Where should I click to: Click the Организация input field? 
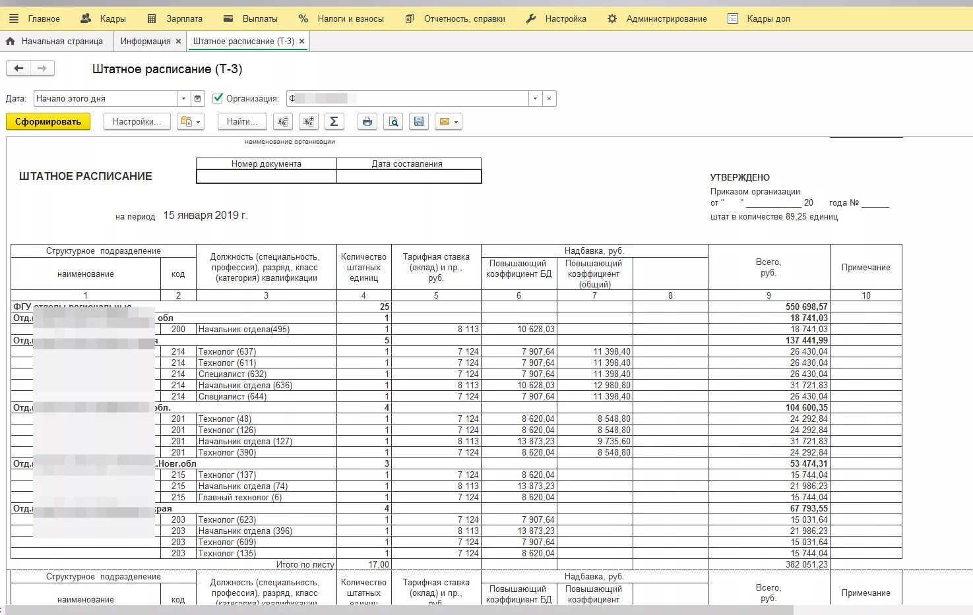click(x=408, y=99)
